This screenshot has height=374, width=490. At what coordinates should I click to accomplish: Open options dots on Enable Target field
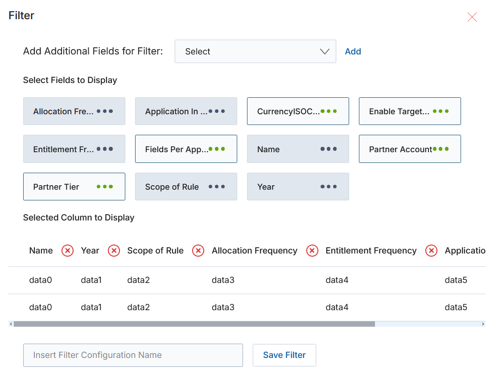(x=441, y=111)
